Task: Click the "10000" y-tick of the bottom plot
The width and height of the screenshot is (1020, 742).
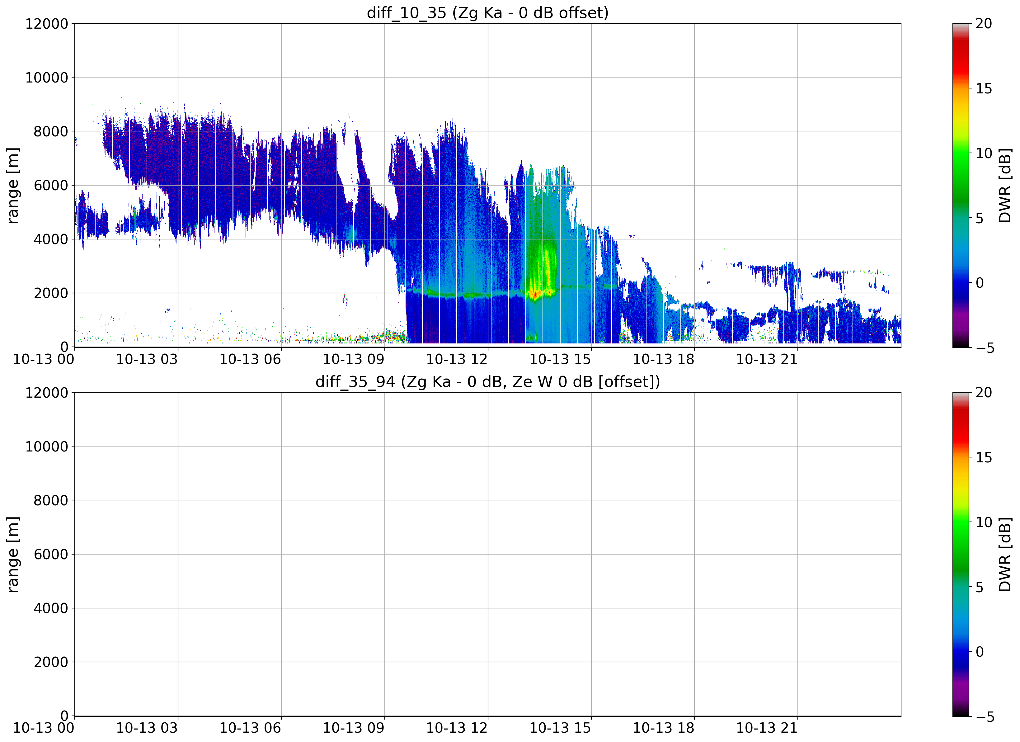Action: point(46,447)
